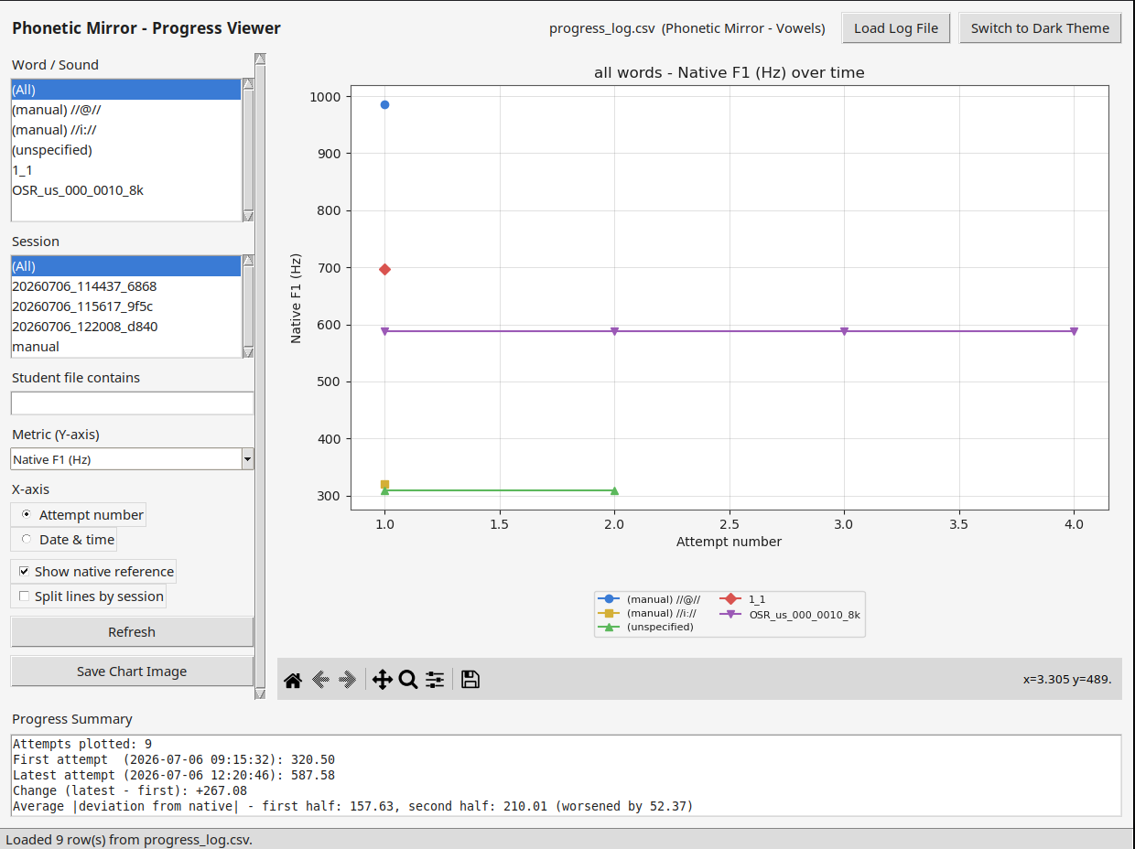Click legend entry (unspecified)
Image resolution: width=1135 pixels, height=849 pixels.
pos(646,628)
